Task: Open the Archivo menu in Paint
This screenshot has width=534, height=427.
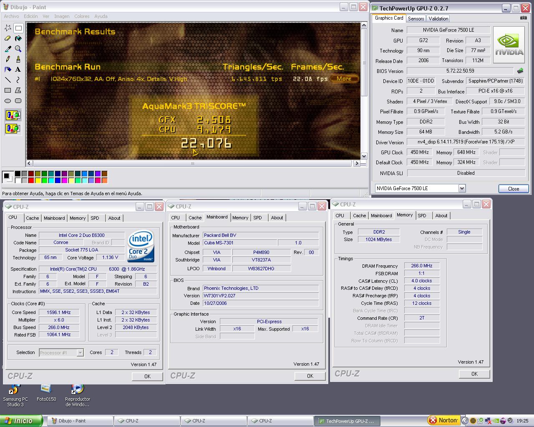Action: click(x=11, y=16)
